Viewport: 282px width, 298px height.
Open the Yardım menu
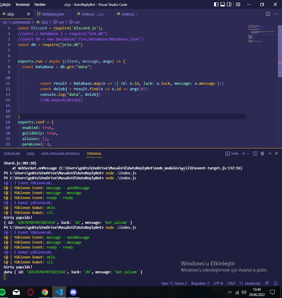40,5
